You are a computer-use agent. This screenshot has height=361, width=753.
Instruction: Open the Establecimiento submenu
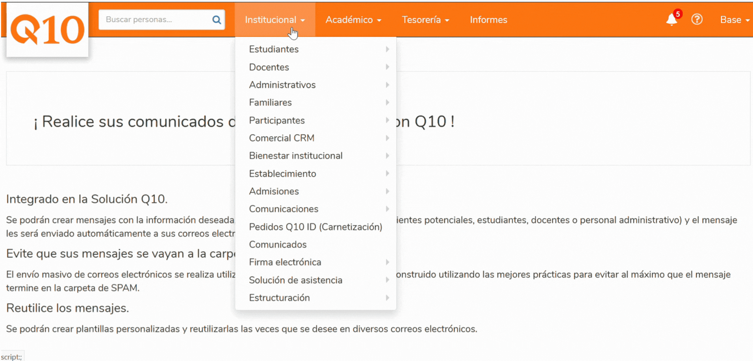pyautogui.click(x=315, y=173)
